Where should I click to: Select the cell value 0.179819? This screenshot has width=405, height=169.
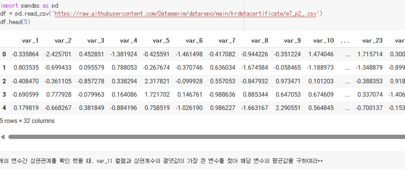pyautogui.click(x=26, y=107)
